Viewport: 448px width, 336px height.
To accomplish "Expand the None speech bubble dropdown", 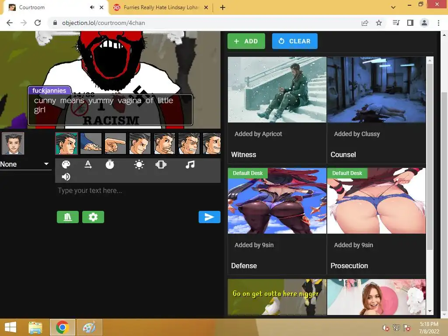I will click(x=25, y=164).
